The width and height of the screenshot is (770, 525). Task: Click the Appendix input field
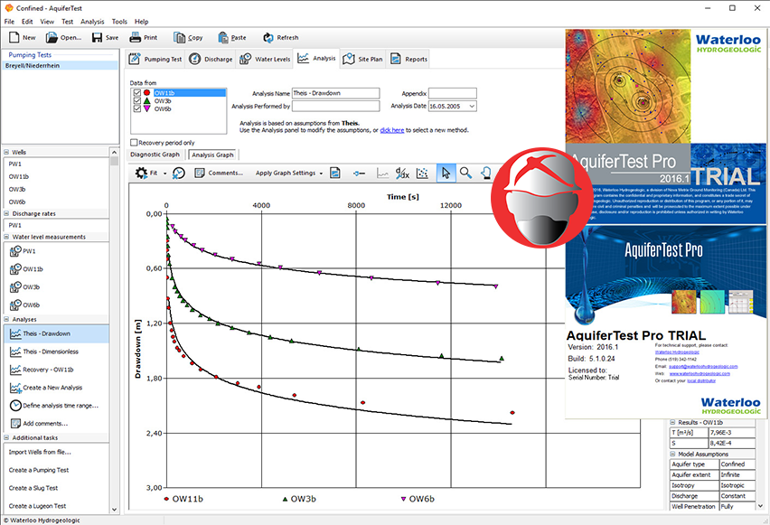pyautogui.click(x=452, y=93)
